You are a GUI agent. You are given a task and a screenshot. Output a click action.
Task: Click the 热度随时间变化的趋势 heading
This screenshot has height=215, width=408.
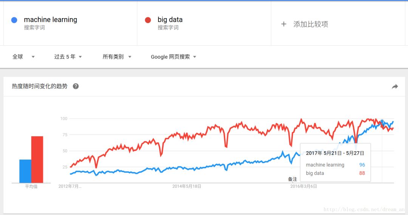[x=40, y=86]
